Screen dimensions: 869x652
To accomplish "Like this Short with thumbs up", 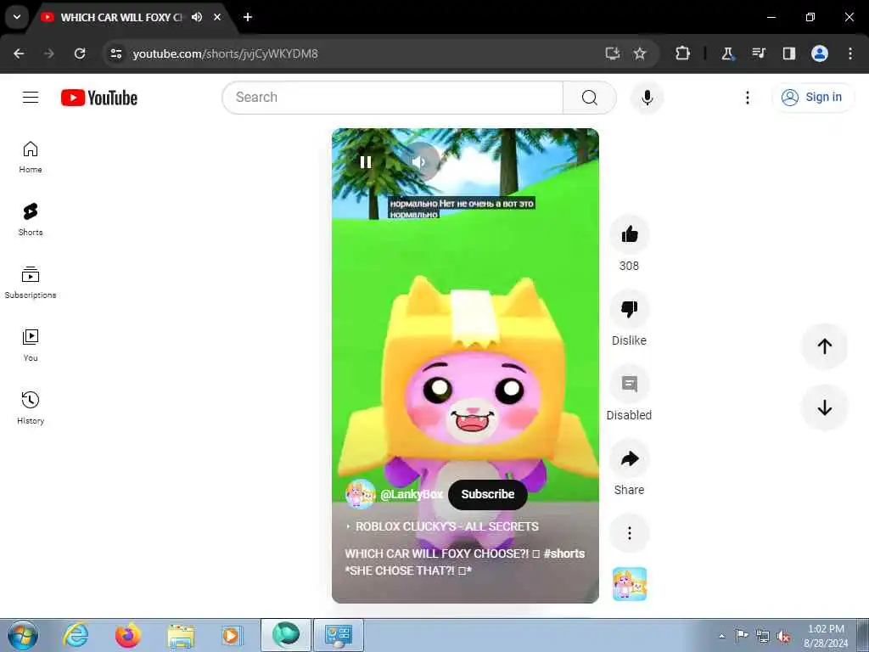I will pos(629,234).
